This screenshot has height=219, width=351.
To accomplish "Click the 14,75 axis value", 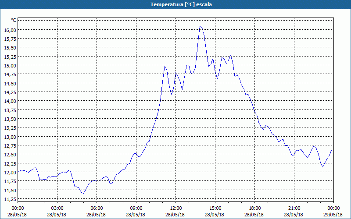I will pos(10,74).
